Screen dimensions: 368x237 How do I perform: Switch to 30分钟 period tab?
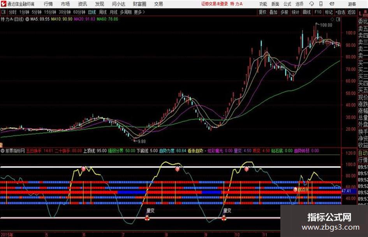pos(65,12)
